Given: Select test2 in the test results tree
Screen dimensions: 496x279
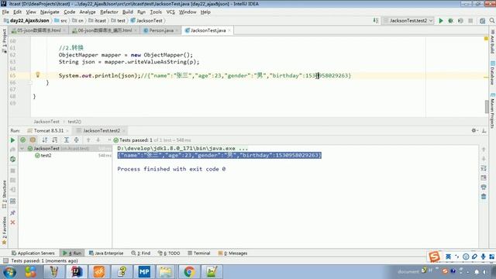Looking at the screenshot, I should tap(46, 155).
